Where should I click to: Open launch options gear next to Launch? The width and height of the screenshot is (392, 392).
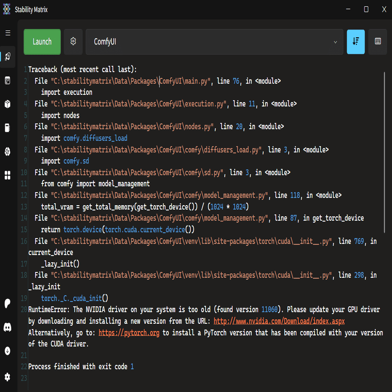coord(74,42)
